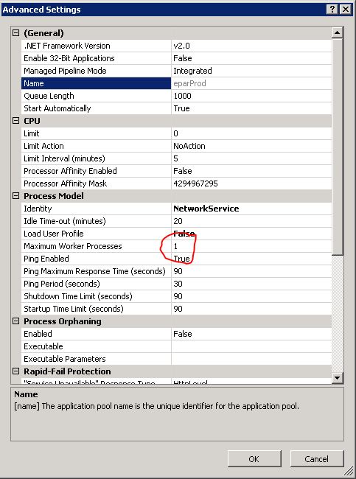Click the window resize grip corner

[349, 472]
